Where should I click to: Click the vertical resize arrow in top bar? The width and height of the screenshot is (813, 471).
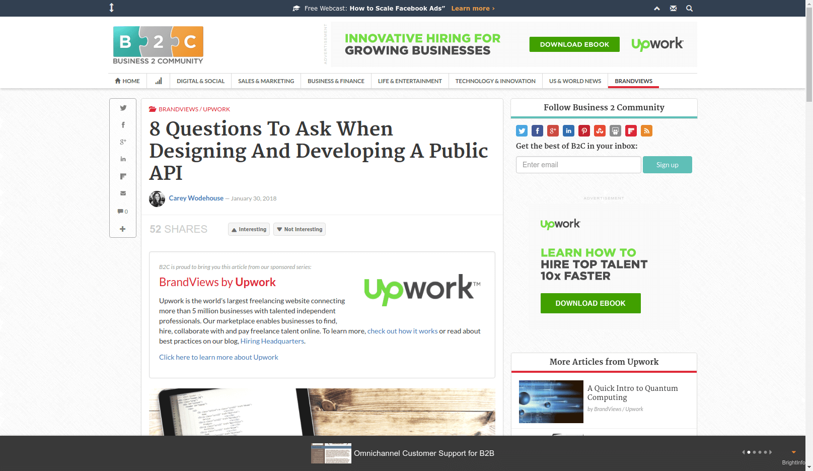coord(112,8)
